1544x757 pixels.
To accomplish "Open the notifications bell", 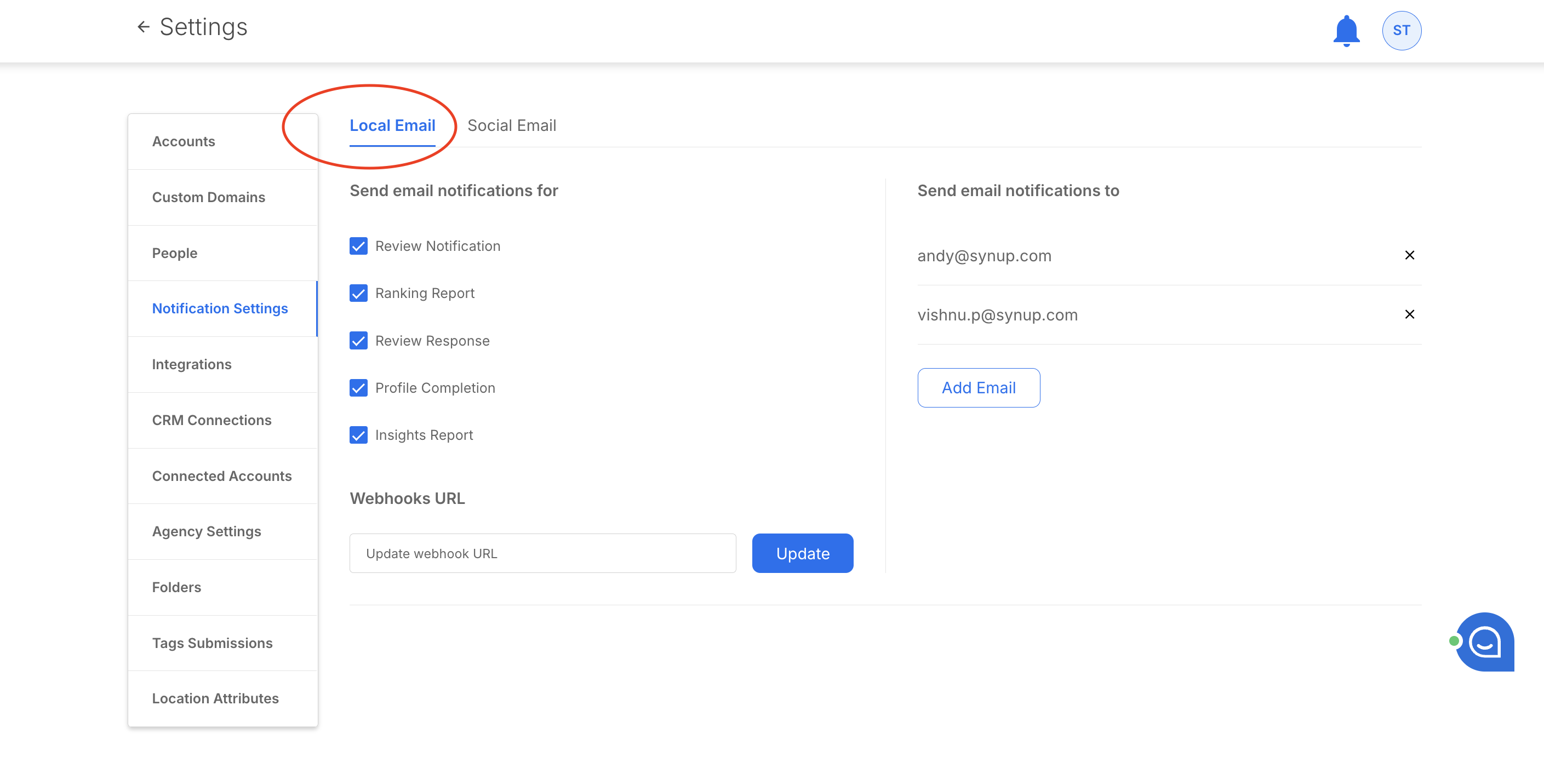I will click(1346, 31).
